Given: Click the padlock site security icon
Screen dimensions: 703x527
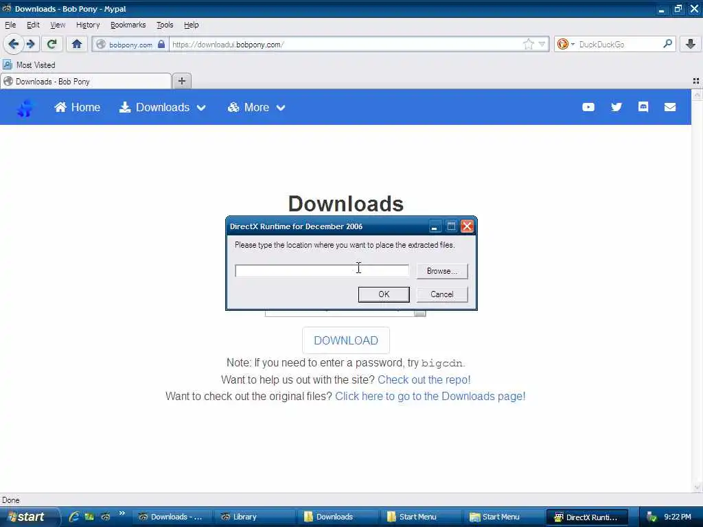Looking at the screenshot, I should click(x=161, y=44).
